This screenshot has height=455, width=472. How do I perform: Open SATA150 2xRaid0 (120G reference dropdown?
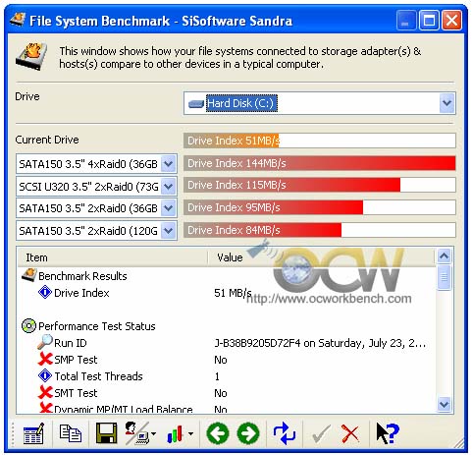[x=169, y=231]
